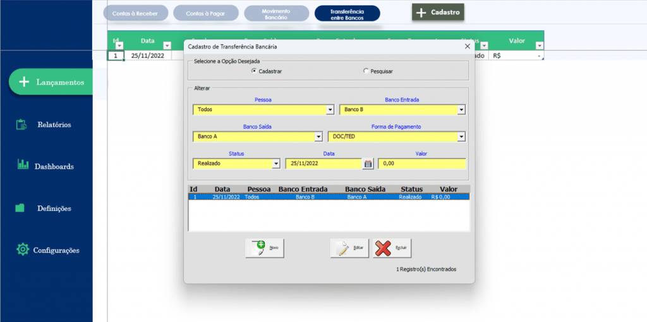Open the Lançamentos sidebar menu
Screen dimensions: 647x322
(x=51, y=82)
